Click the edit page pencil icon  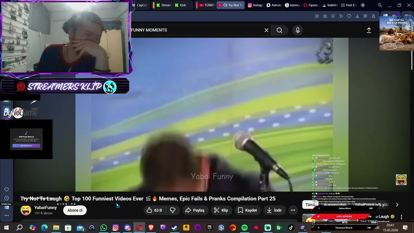(317, 16)
